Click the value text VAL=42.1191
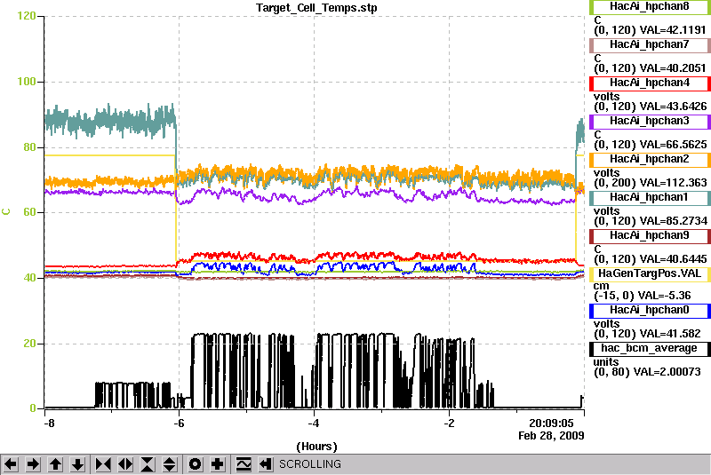 (x=673, y=30)
